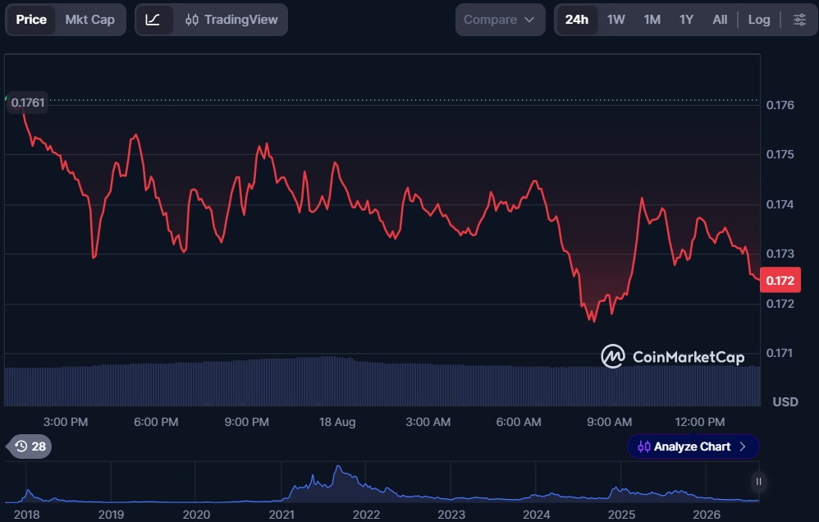The image size is (819, 522).
Task: Open the Compare dropdown
Action: tap(500, 20)
